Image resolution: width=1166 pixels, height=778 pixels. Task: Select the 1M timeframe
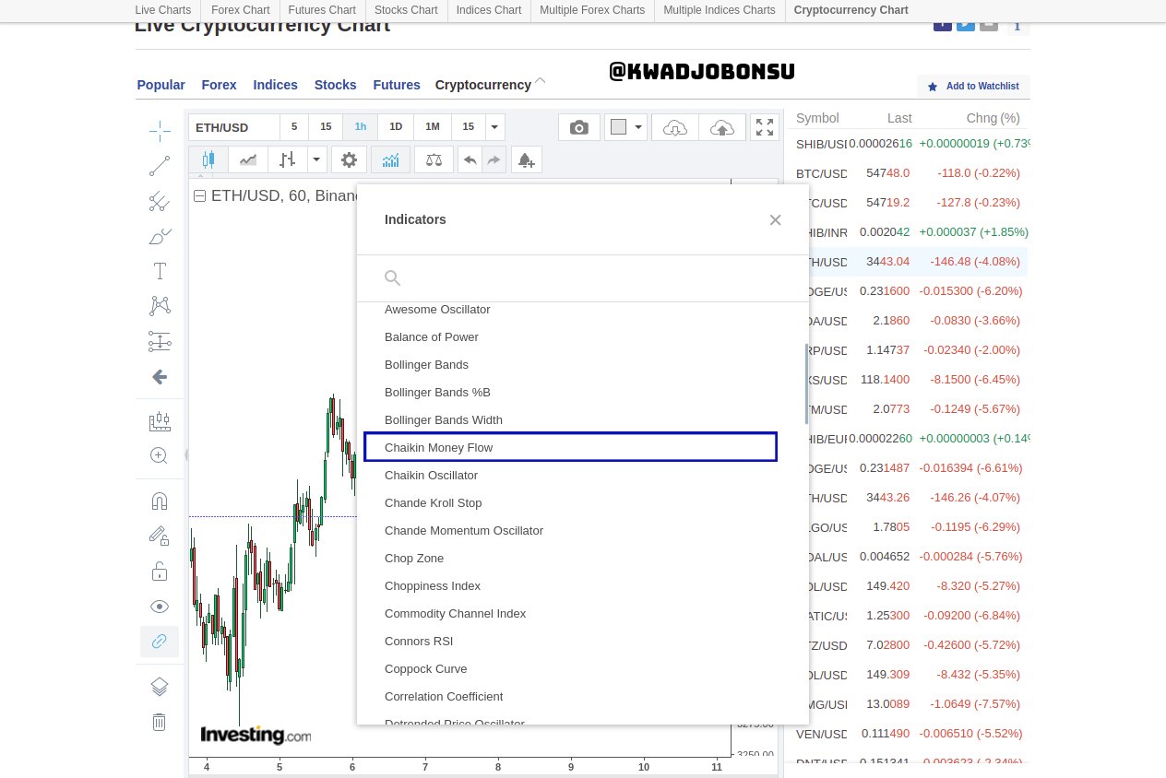[433, 127]
